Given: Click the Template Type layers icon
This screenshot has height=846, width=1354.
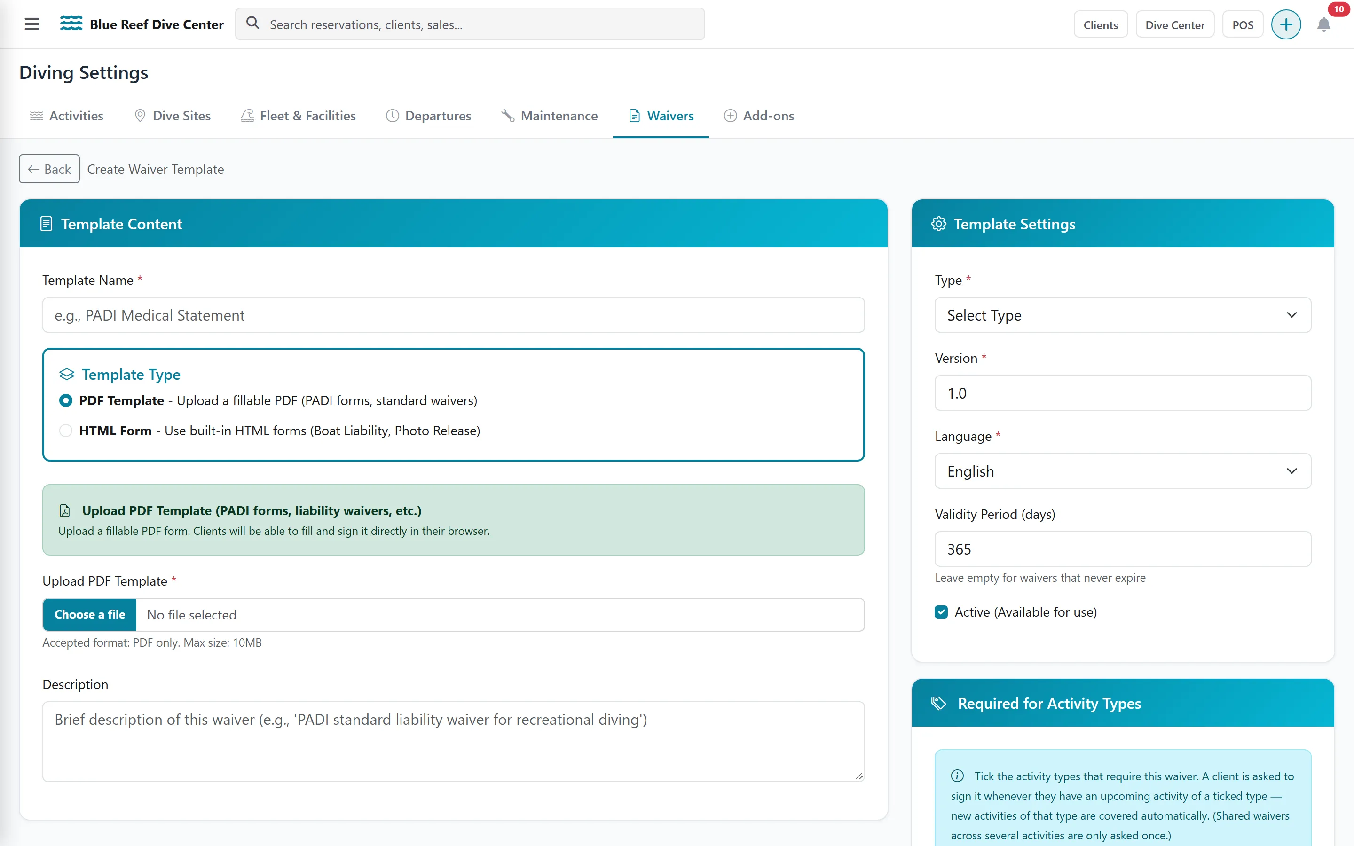Looking at the screenshot, I should click(x=67, y=374).
